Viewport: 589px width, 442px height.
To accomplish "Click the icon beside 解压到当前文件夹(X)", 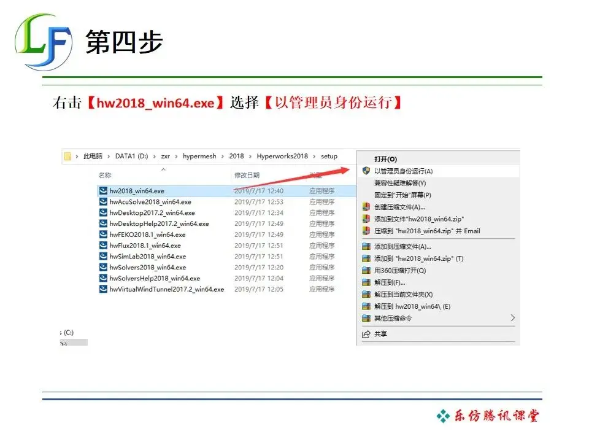I will tap(366, 294).
